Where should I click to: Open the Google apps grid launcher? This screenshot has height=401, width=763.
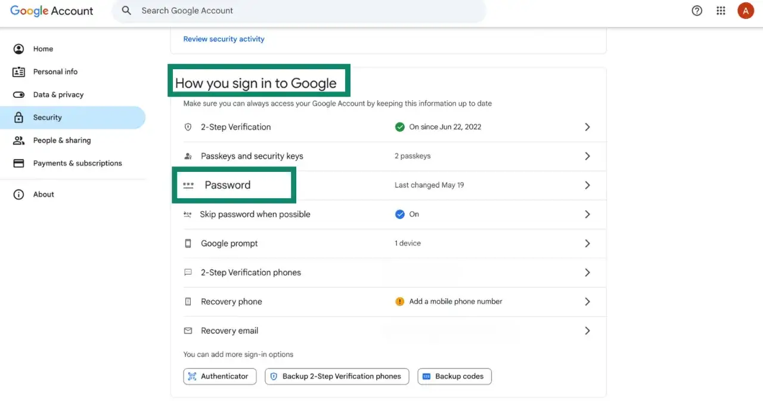point(721,10)
